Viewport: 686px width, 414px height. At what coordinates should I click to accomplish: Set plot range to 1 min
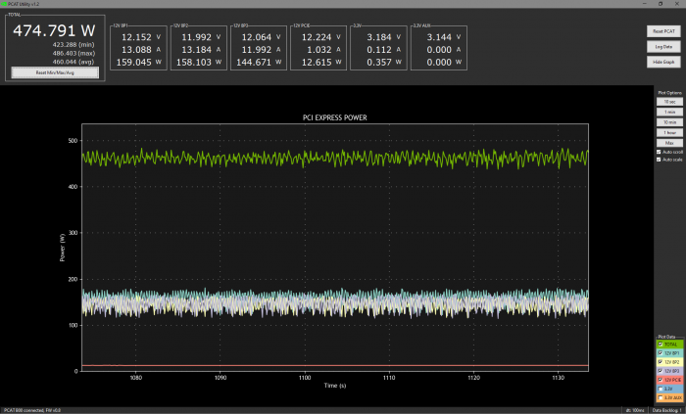669,112
